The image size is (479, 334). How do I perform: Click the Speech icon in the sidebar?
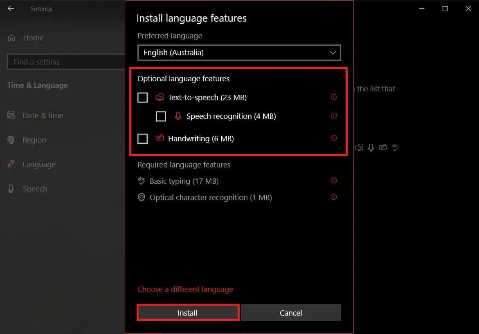(35, 189)
